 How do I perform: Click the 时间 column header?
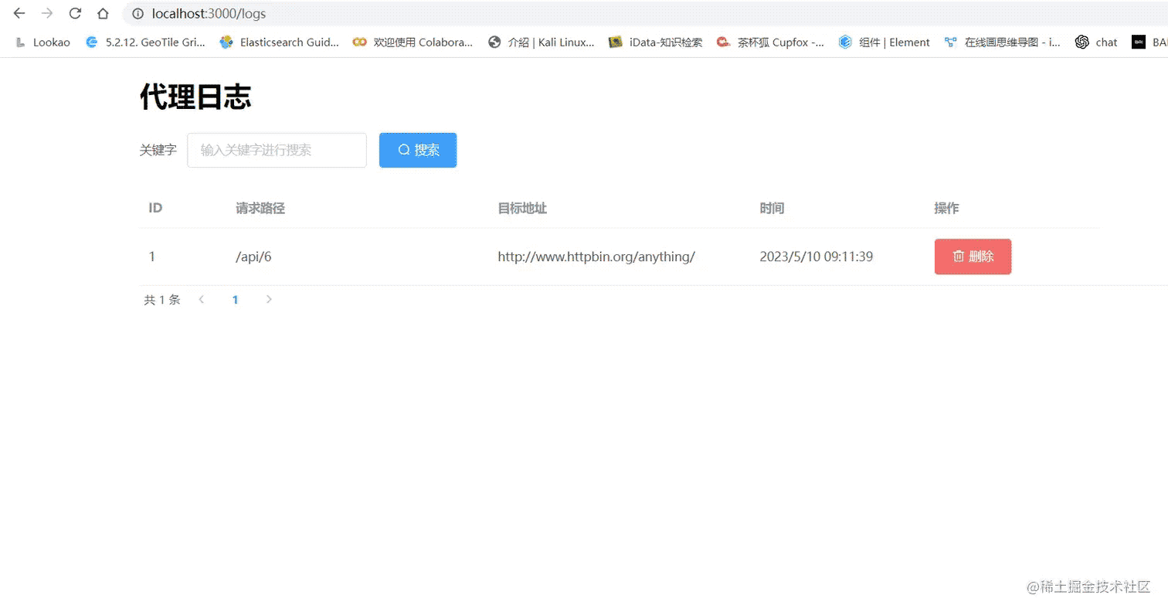[772, 208]
